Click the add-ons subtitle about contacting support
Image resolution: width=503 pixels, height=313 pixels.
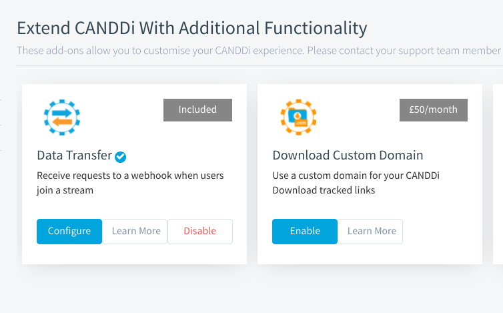pos(260,51)
